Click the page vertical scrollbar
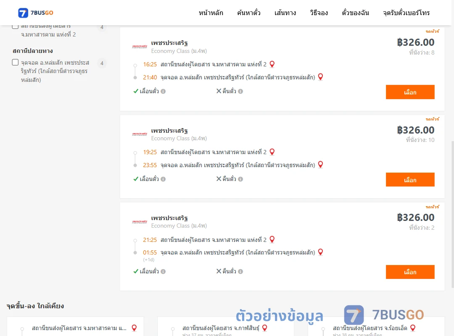 tap(453, 214)
